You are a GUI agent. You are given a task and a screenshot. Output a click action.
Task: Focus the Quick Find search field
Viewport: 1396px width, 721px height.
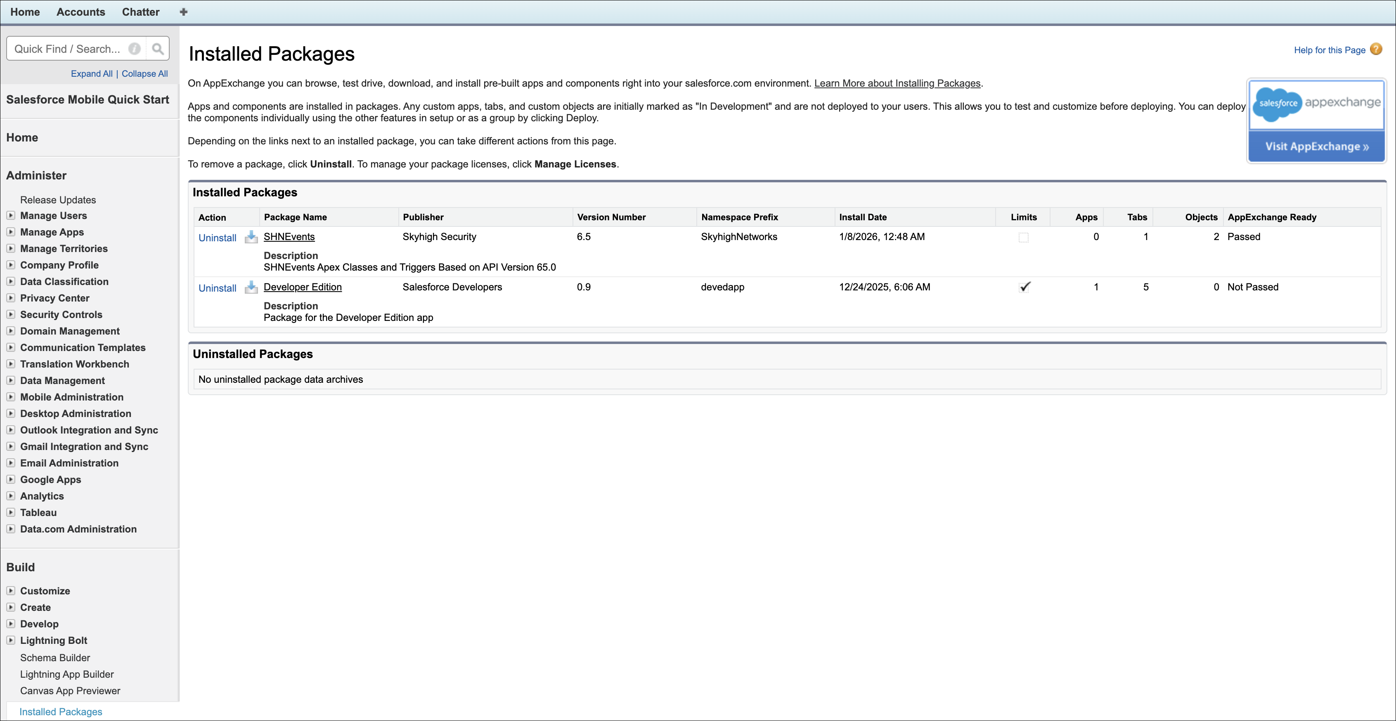tap(68, 49)
